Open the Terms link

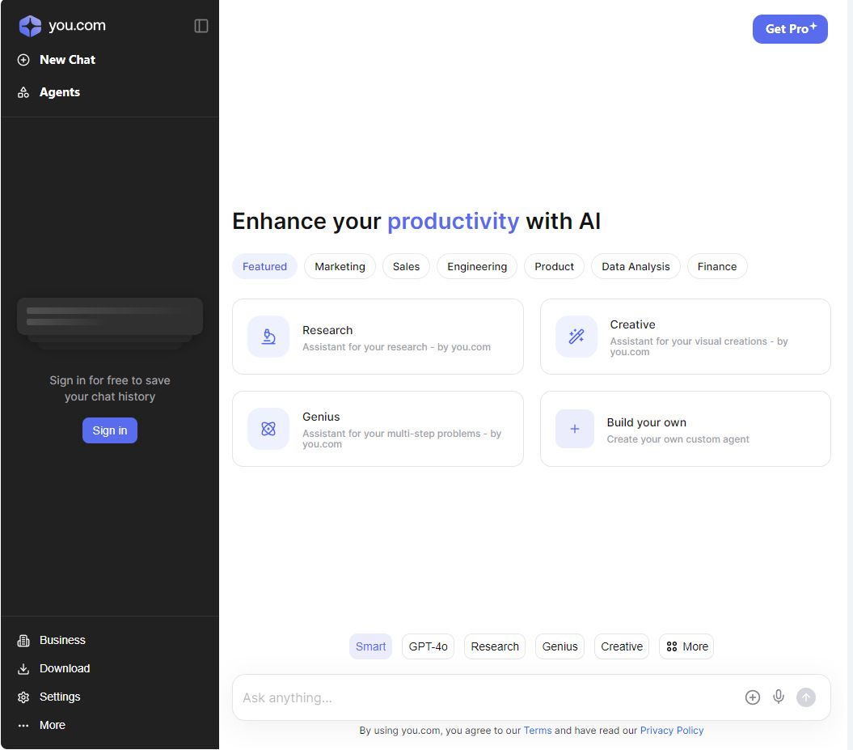click(x=538, y=731)
